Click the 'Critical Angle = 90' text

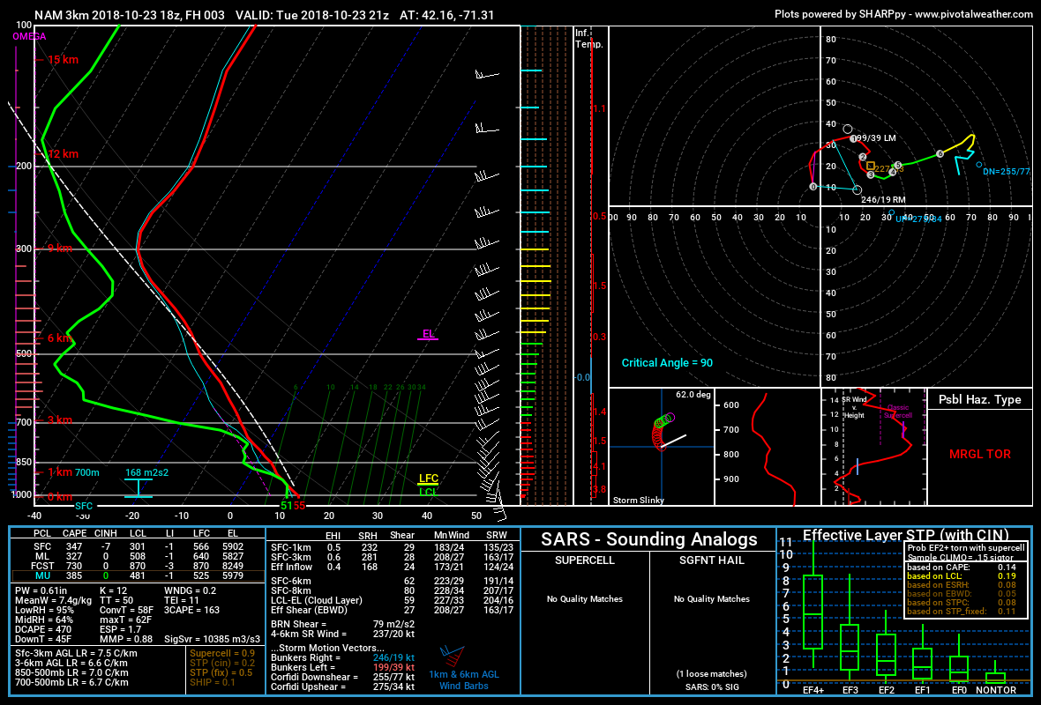[667, 363]
